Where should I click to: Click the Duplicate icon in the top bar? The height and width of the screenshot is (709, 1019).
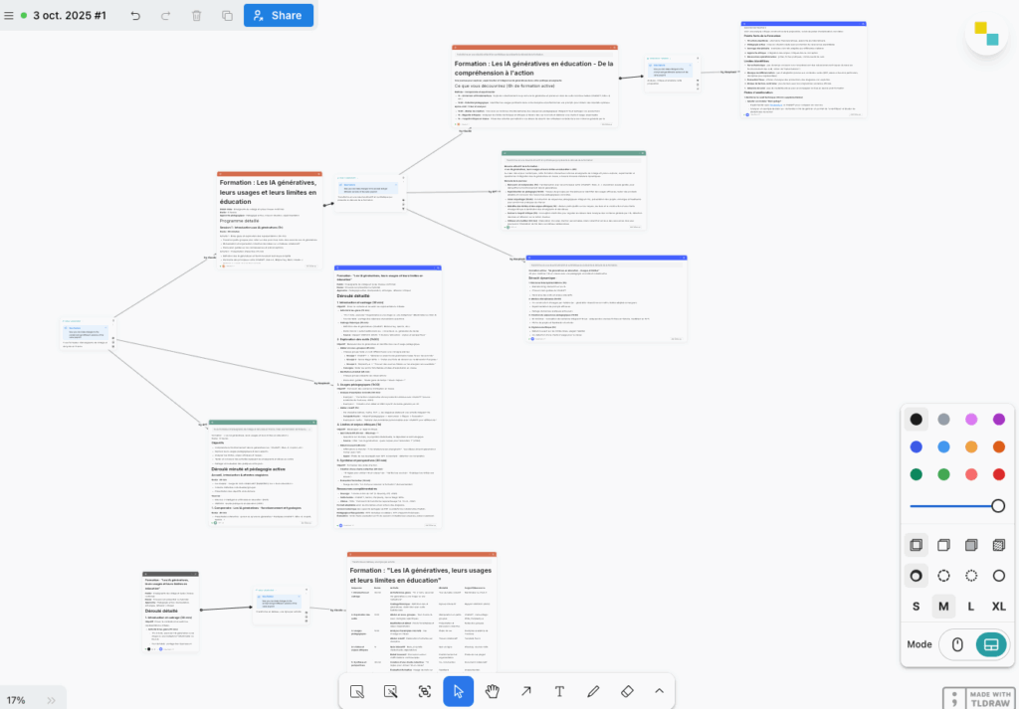(227, 16)
